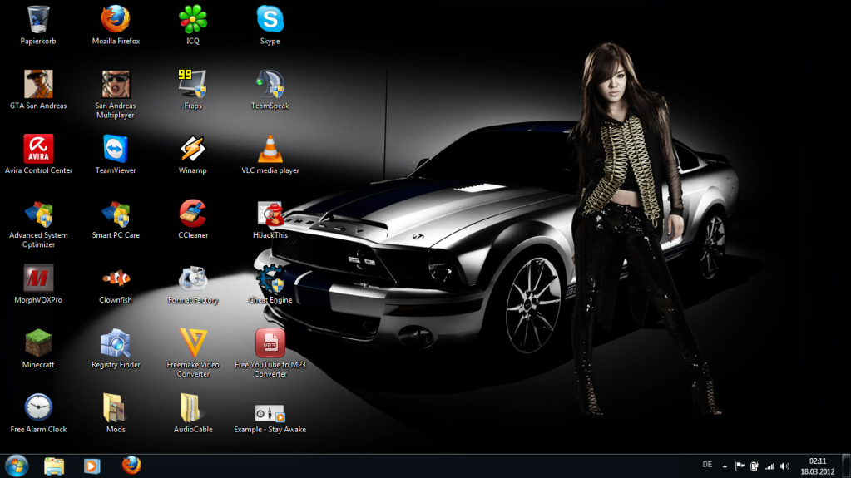851x478 pixels.
Task: Show hidden system tray icons
Action: pyautogui.click(x=724, y=466)
